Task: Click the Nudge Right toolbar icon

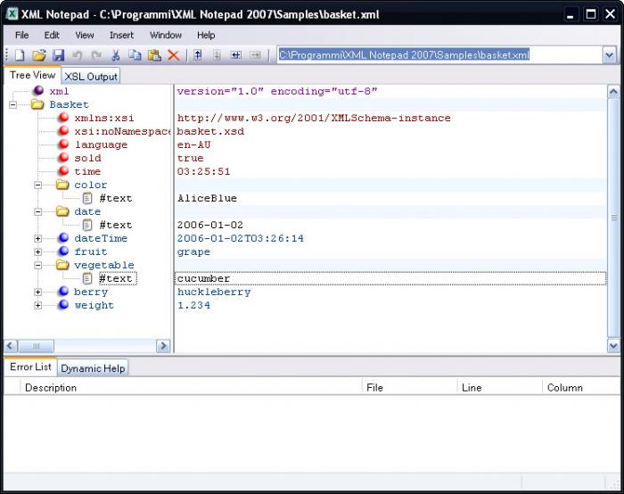Action: [255, 55]
